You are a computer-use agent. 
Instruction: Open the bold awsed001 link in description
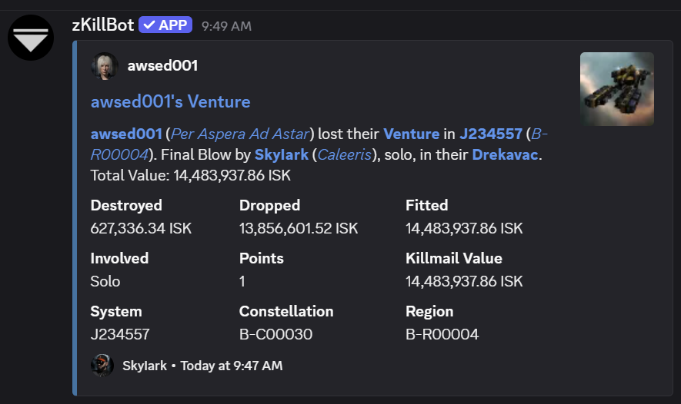(x=126, y=134)
